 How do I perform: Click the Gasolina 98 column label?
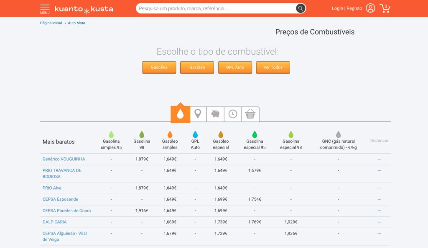tap(142, 144)
